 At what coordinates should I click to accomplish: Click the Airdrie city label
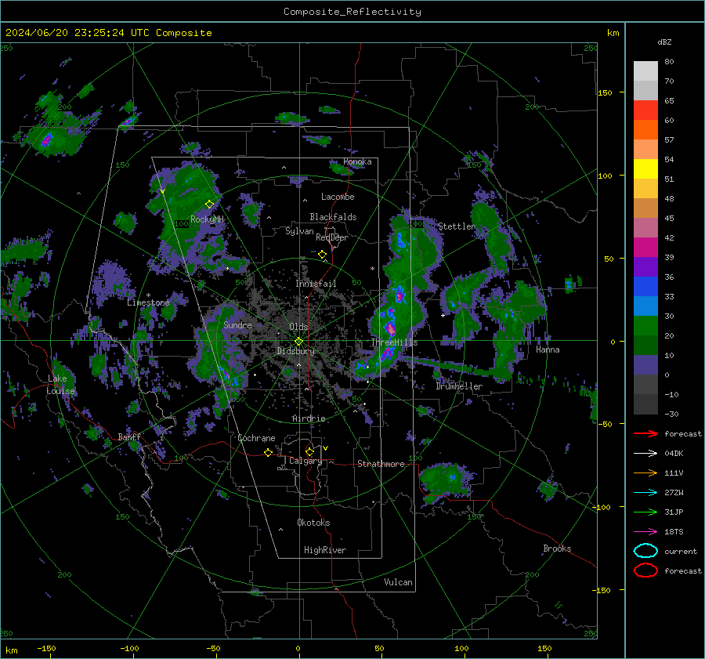point(309,418)
